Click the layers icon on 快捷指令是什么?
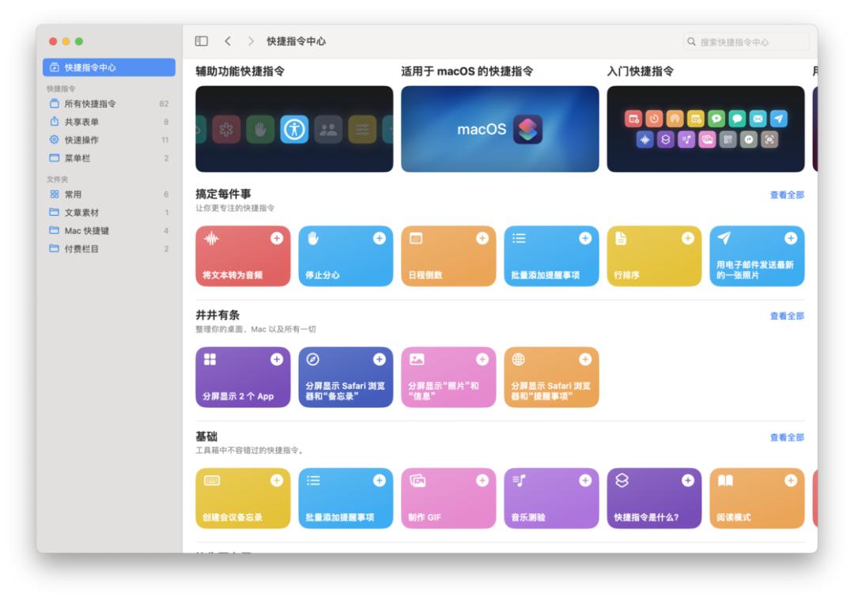Viewport: 854px width, 601px height. (x=622, y=480)
